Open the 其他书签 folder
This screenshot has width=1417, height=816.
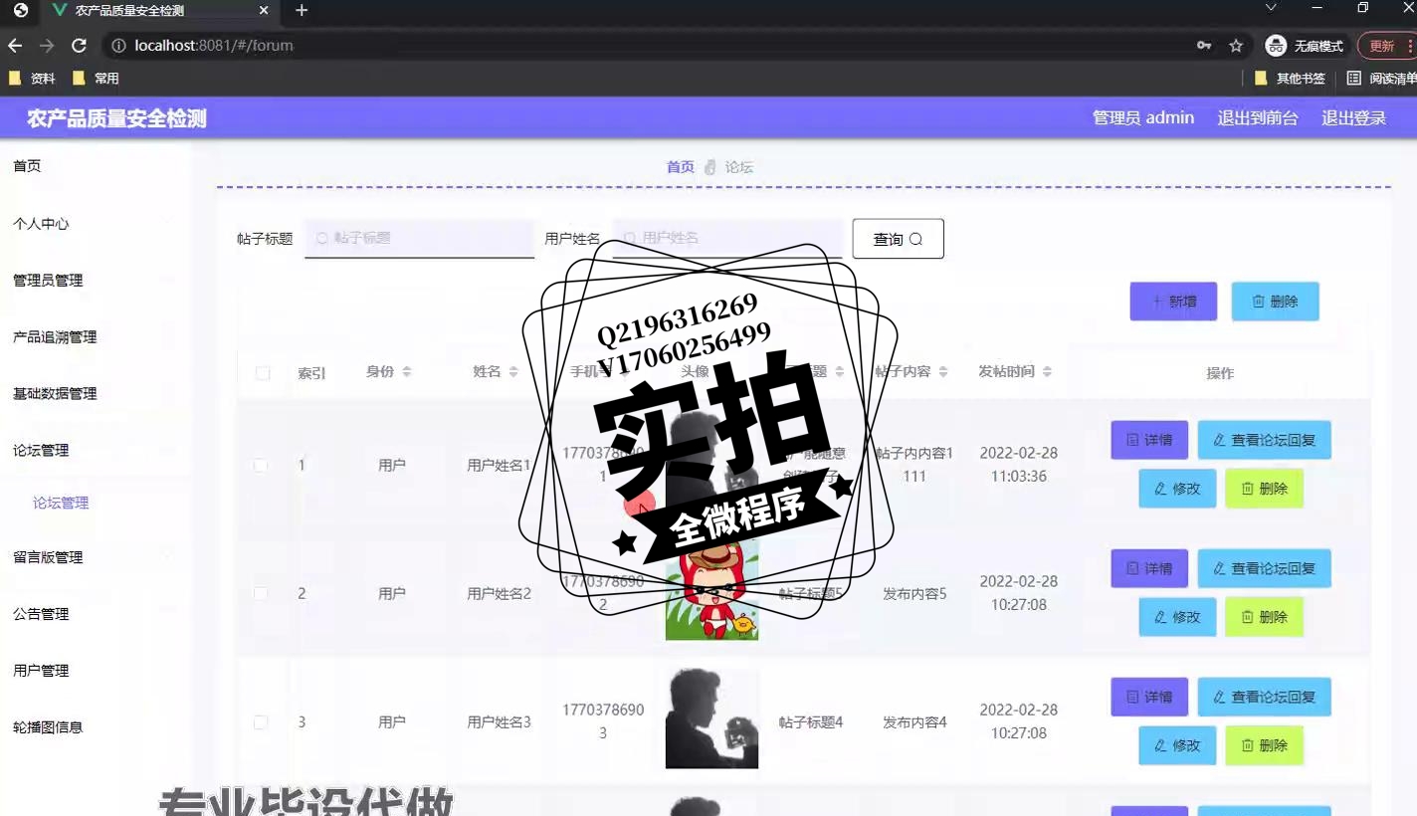point(1290,78)
